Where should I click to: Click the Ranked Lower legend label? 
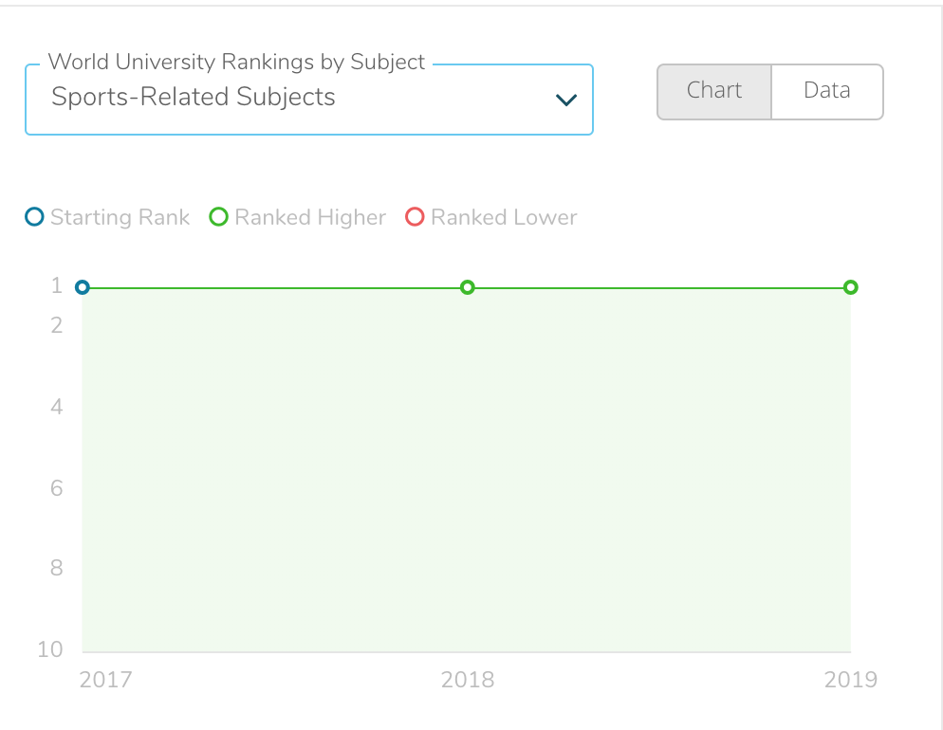point(504,217)
